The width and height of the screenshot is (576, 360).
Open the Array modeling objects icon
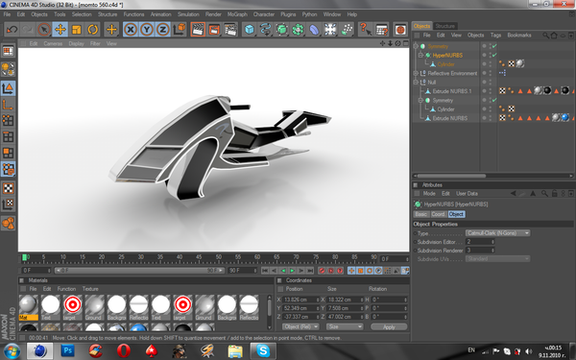tap(298, 30)
